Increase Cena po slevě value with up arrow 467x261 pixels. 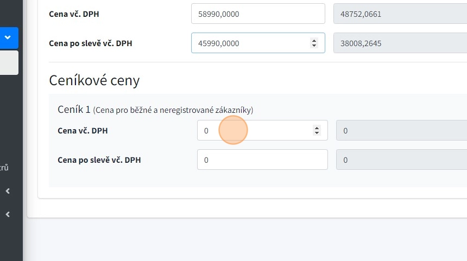tap(314, 41)
